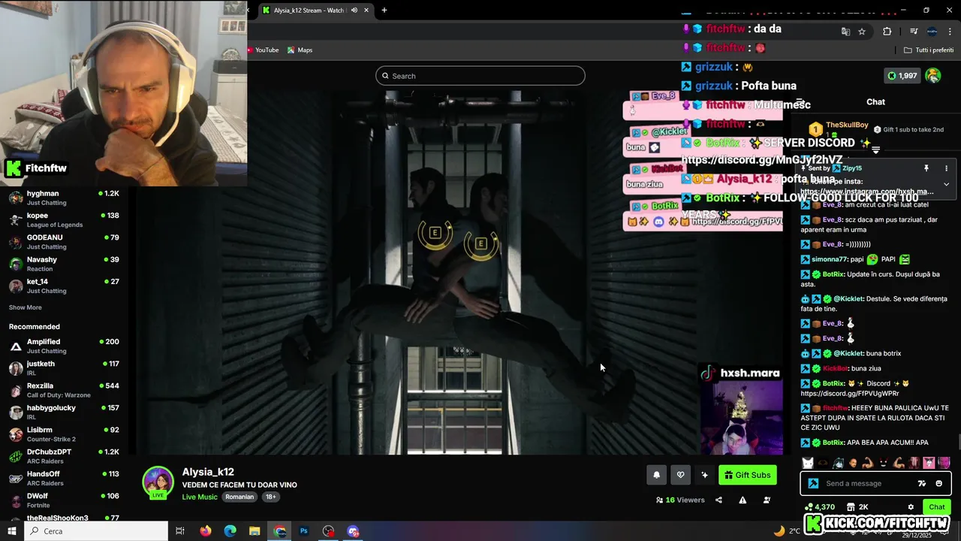Click the KICKs balance 1,997 button
961x541 pixels.
coord(902,75)
